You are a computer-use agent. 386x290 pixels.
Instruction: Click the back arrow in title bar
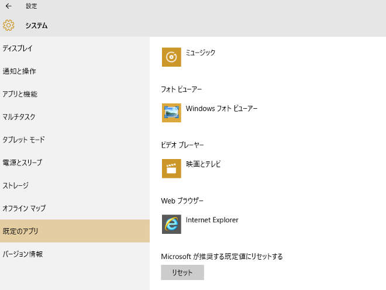coord(8,6)
